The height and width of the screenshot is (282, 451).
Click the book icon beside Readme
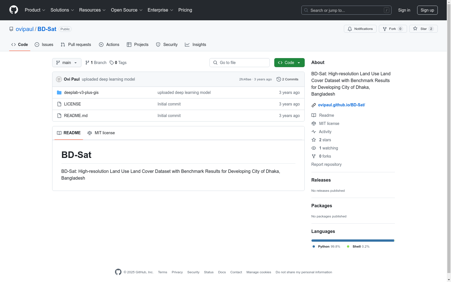coord(314,115)
